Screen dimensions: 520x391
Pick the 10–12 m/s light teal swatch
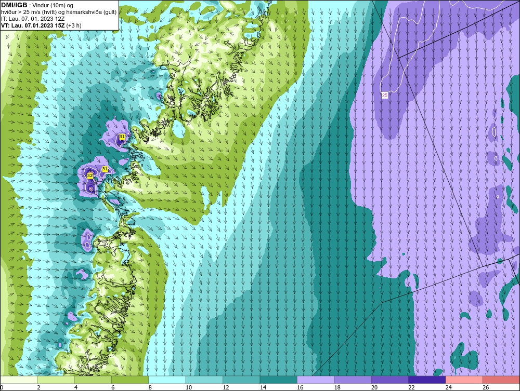[x=204, y=380]
